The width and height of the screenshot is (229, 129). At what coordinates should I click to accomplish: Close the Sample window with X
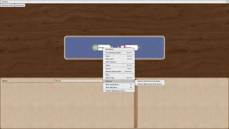227,2
